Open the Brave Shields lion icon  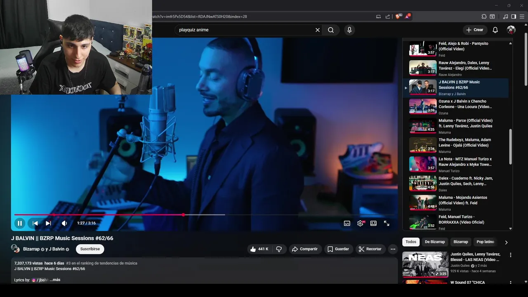click(398, 16)
